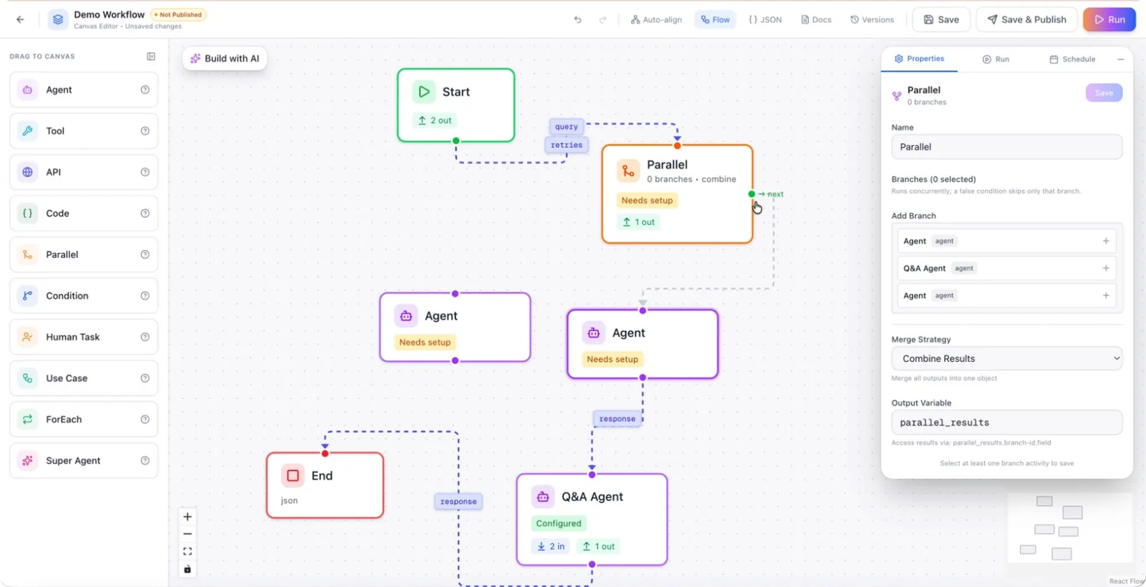Select the Human Task component
Viewport: 1146px width, 587px height.
[x=84, y=337]
